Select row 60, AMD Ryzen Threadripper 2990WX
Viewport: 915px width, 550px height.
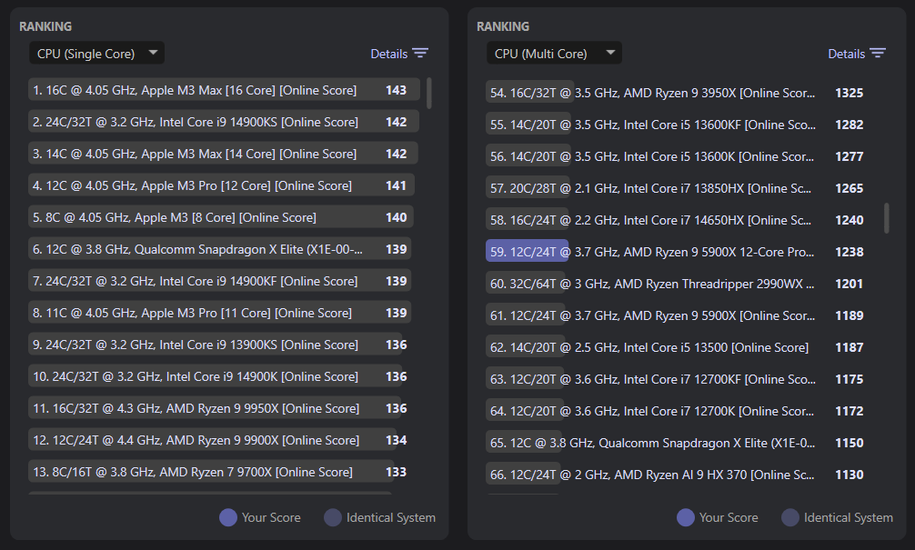point(681,284)
